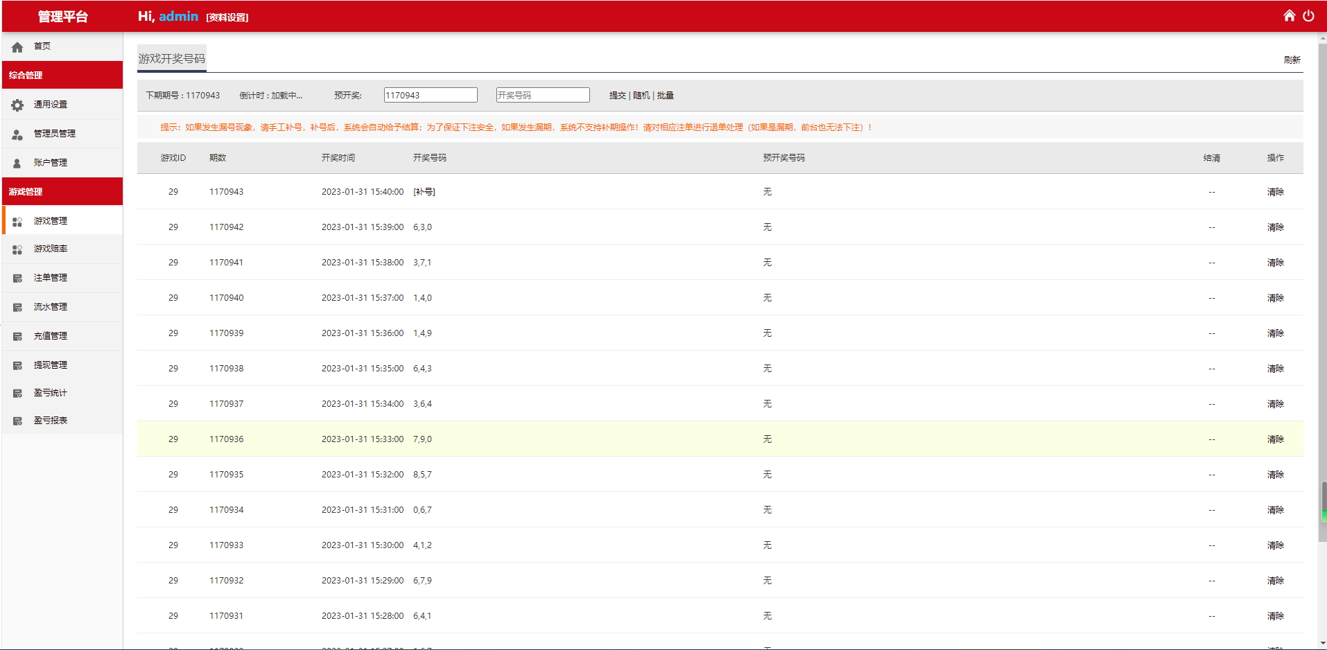The height and width of the screenshot is (650, 1327).
Task: Click the admin username in header
Action: point(179,16)
